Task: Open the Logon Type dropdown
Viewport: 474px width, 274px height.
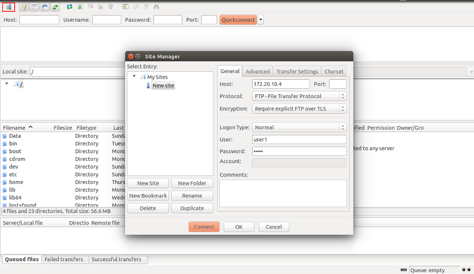Action: (x=299, y=127)
